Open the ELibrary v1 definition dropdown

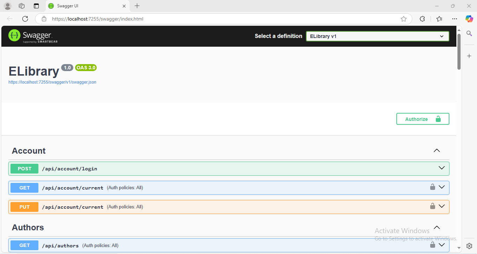point(377,36)
